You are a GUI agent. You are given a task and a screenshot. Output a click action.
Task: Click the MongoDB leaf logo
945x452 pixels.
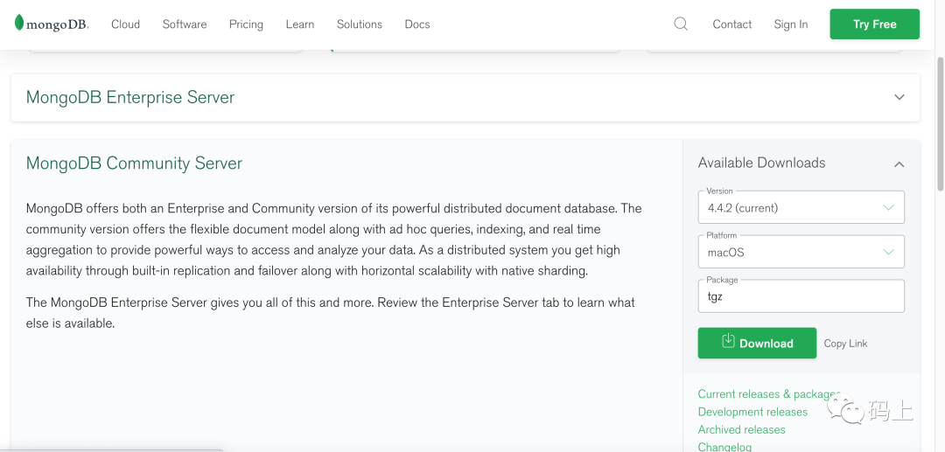(x=19, y=24)
